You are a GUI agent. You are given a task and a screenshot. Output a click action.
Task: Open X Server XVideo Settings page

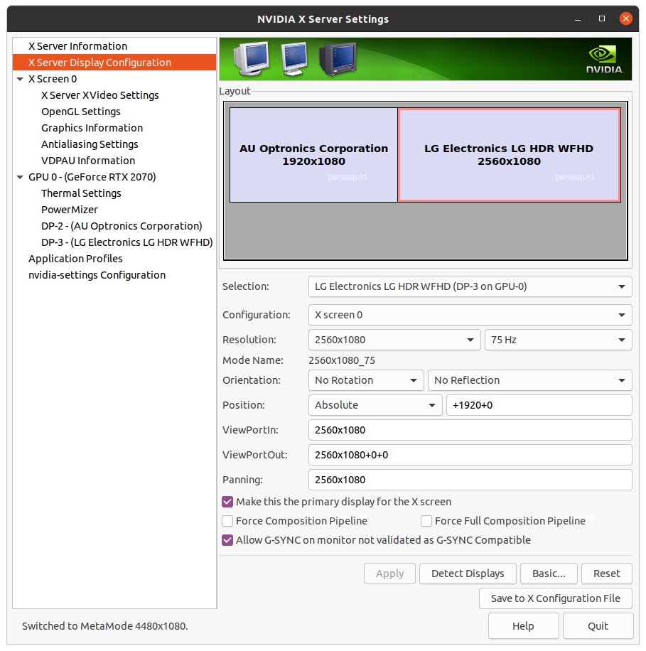pyautogui.click(x=100, y=95)
